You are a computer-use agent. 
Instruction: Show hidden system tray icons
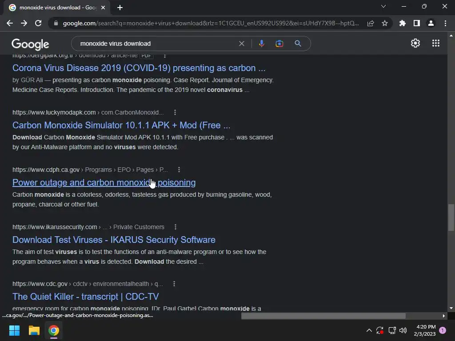[x=369, y=330]
